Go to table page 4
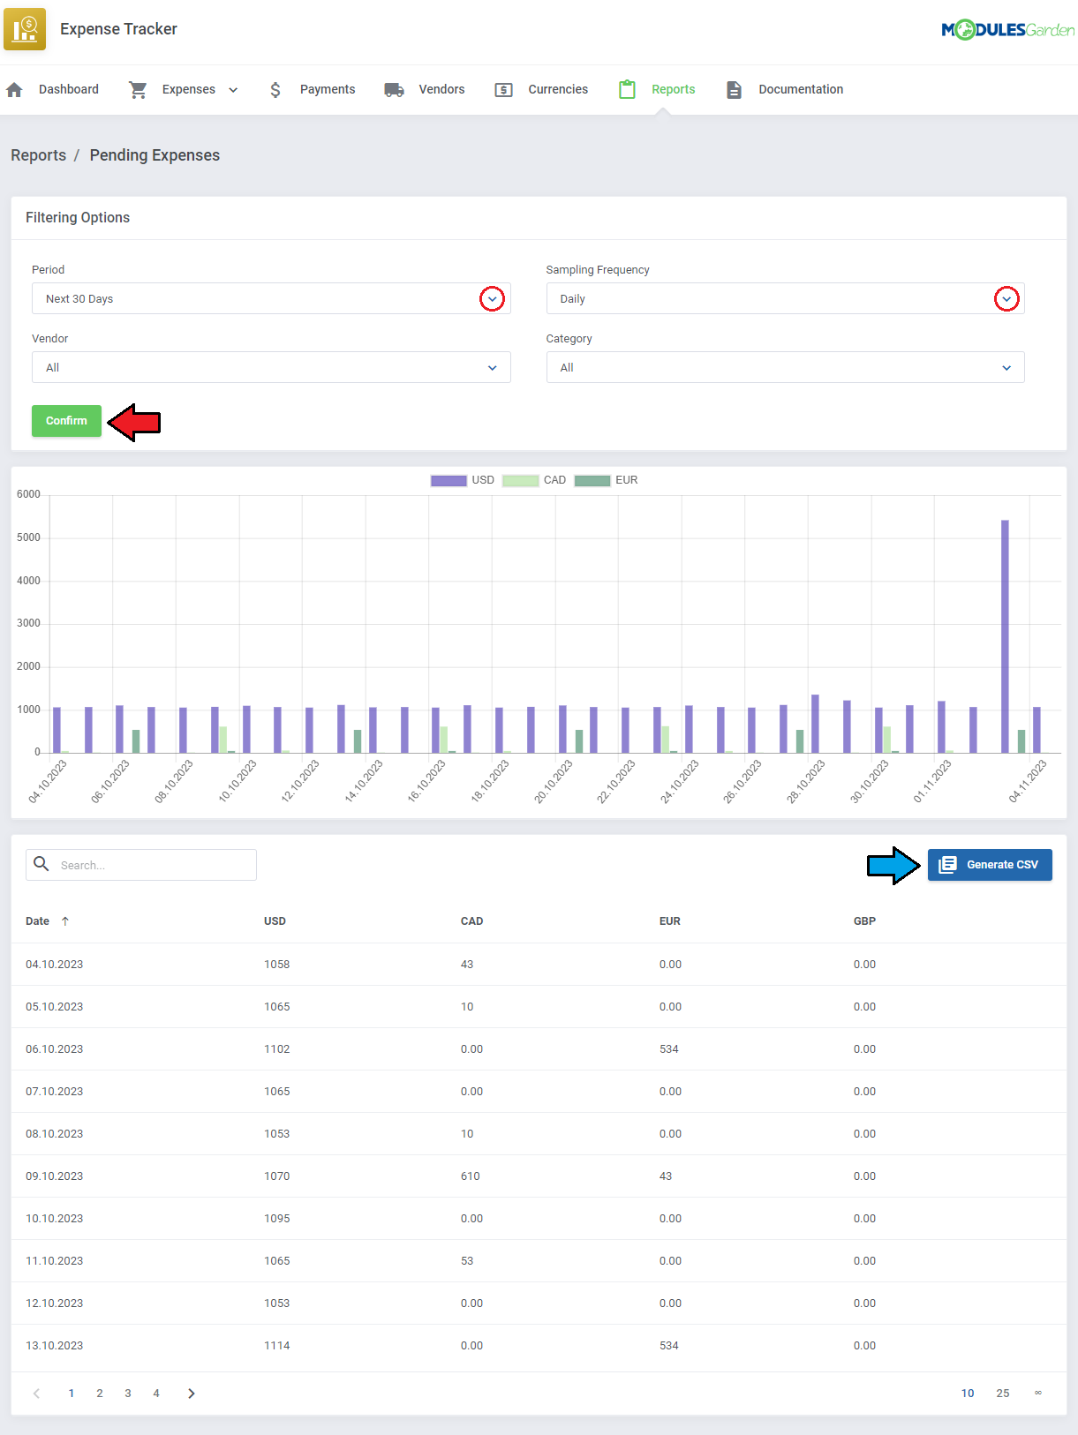The image size is (1078, 1435). [x=156, y=1393]
